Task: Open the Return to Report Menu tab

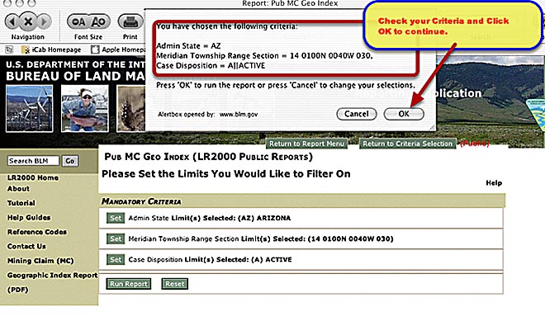Action: (x=306, y=144)
